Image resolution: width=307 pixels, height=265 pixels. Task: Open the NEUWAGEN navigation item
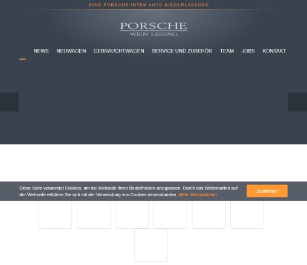[x=71, y=51]
